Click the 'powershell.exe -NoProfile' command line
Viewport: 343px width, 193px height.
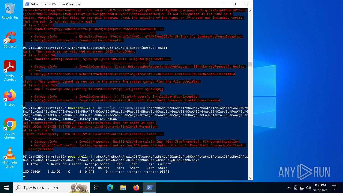136,113
